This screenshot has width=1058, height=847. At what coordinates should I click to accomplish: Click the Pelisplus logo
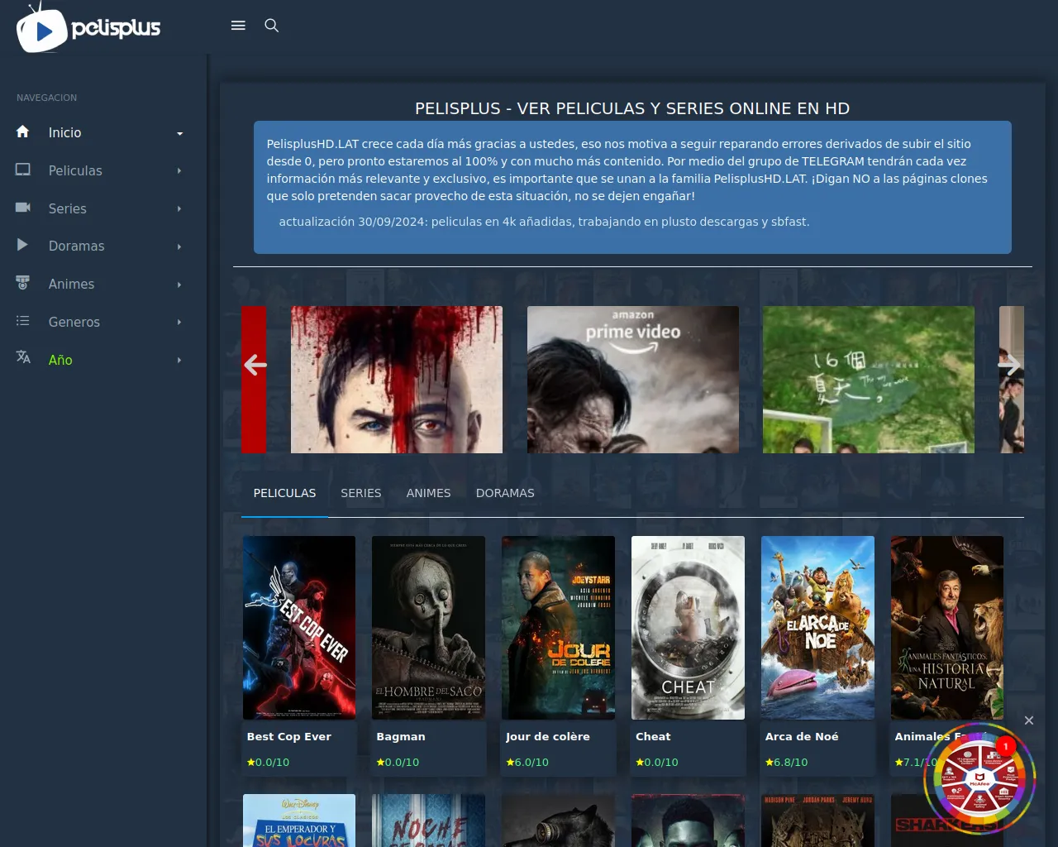(88, 27)
